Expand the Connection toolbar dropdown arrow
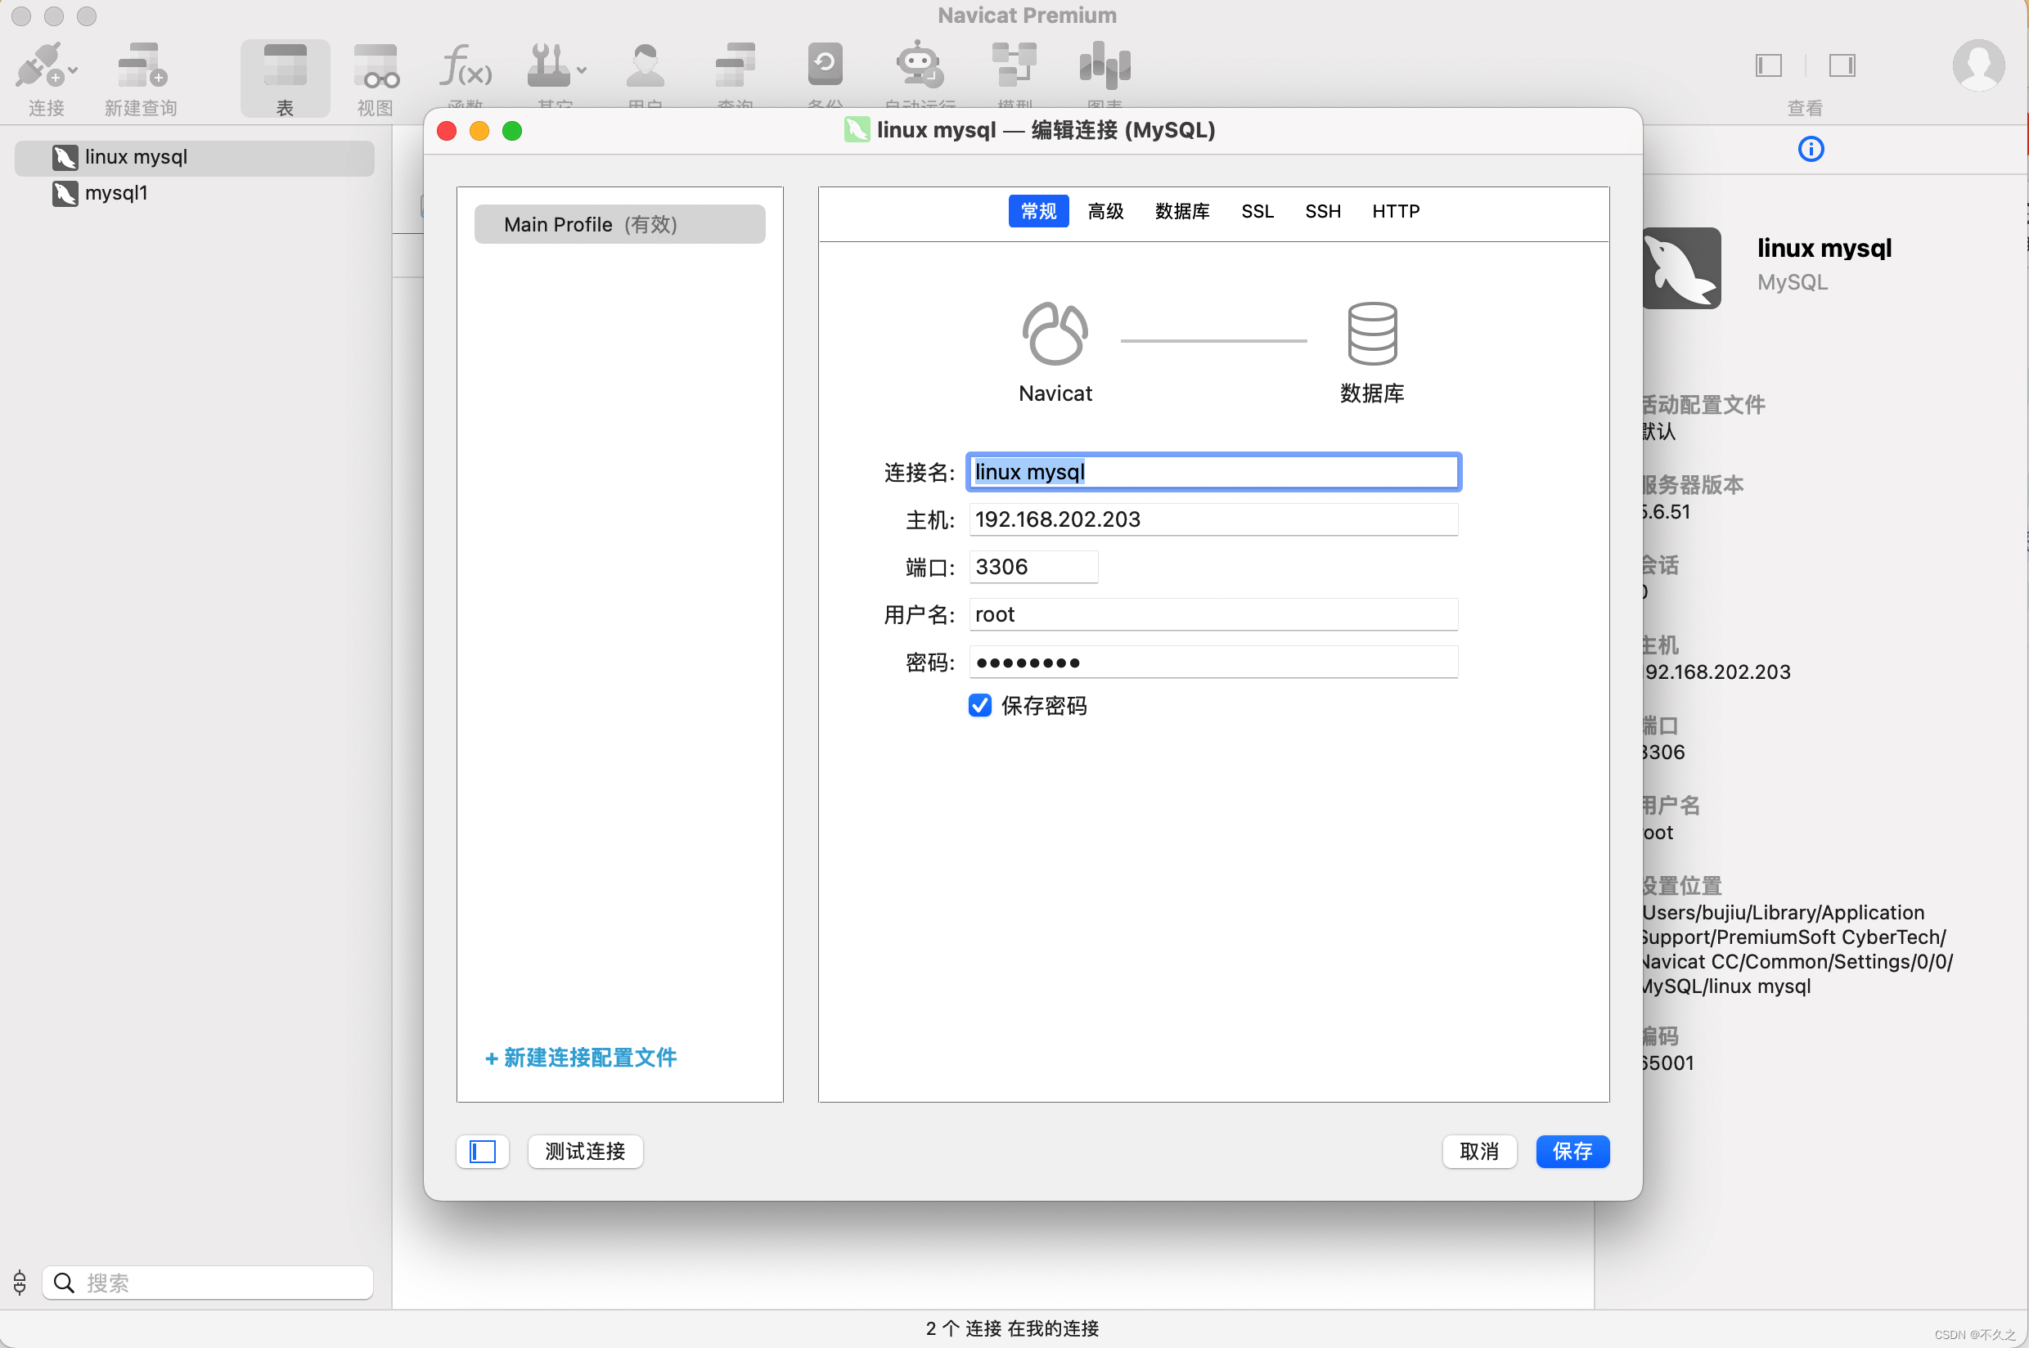 click(73, 70)
